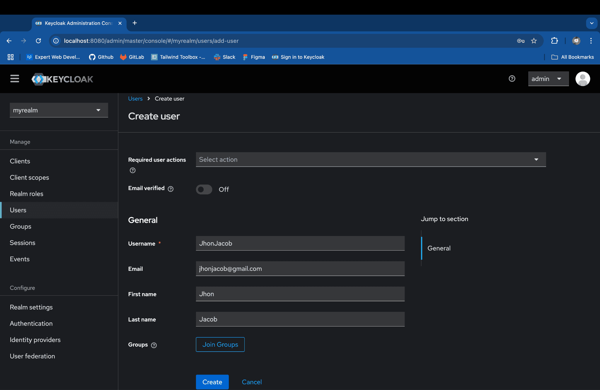
Task: Click the Keycloak logo
Action: 62,79
